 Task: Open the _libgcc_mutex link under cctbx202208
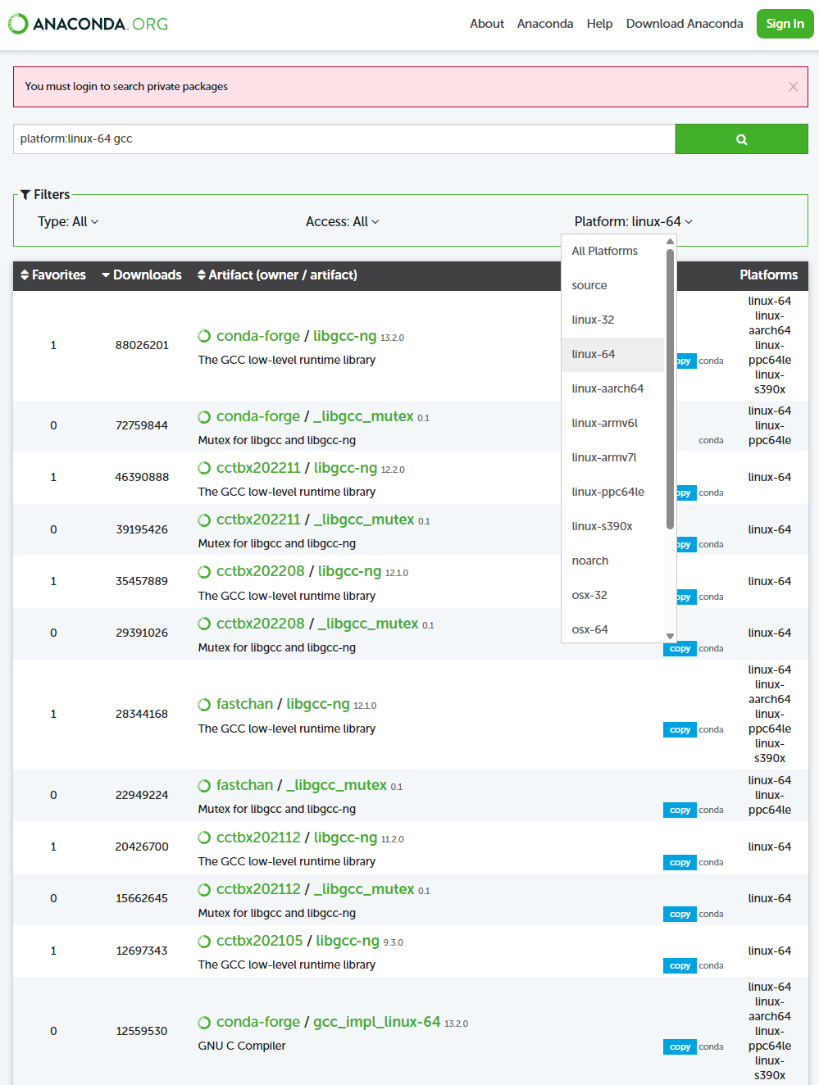tap(368, 624)
